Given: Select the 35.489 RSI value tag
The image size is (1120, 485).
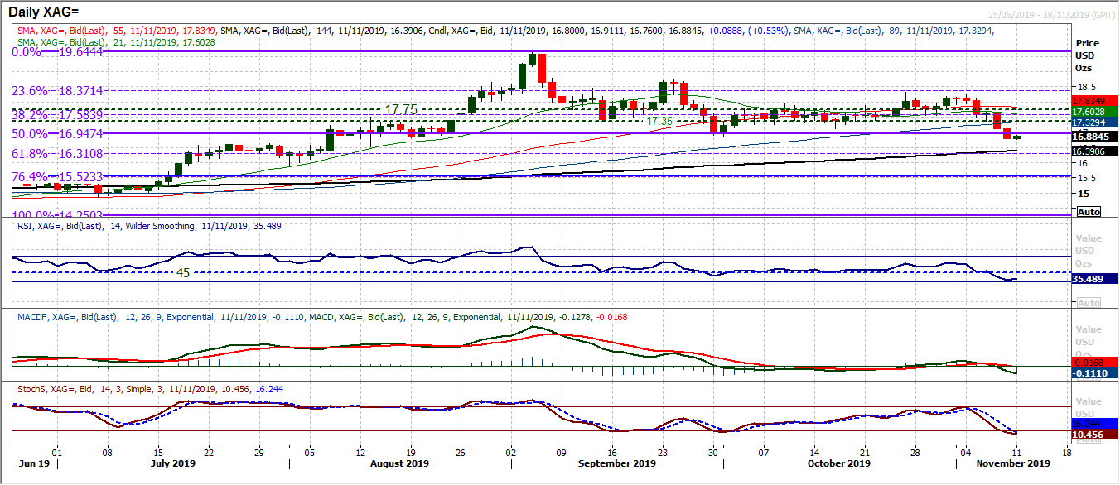Looking at the screenshot, I should pos(1093,280).
